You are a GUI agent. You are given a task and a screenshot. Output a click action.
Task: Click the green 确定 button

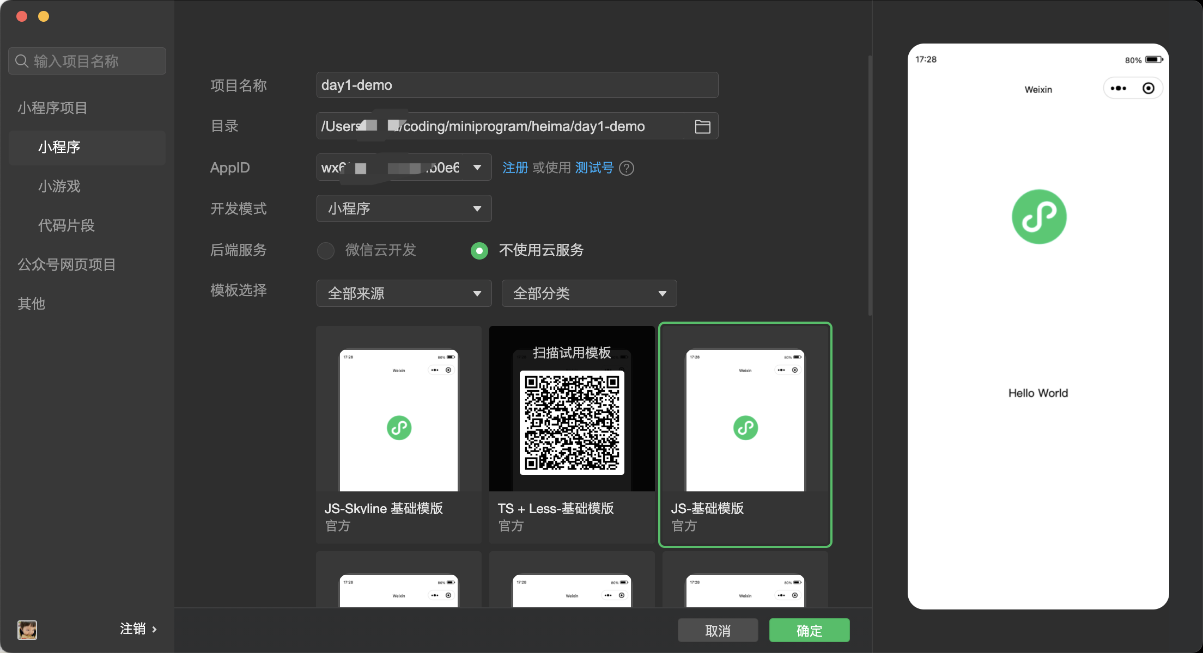click(809, 630)
